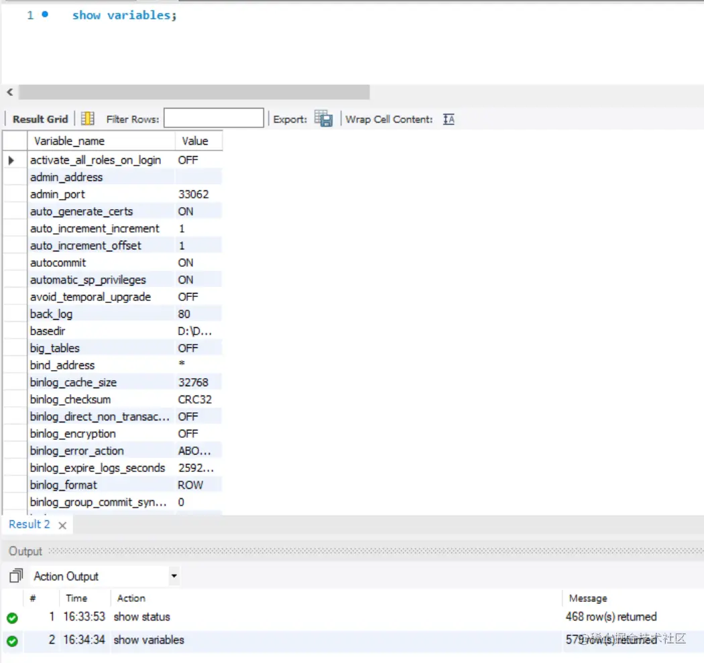Sort by the Variable_name column header
The width and height of the screenshot is (704, 663).
coord(101,141)
